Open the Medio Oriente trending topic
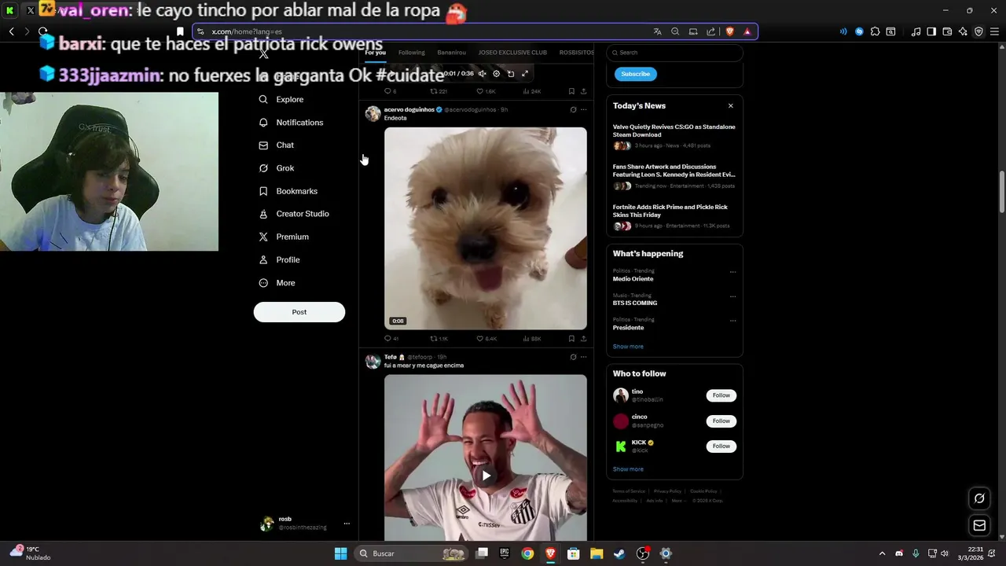 pos(633,279)
